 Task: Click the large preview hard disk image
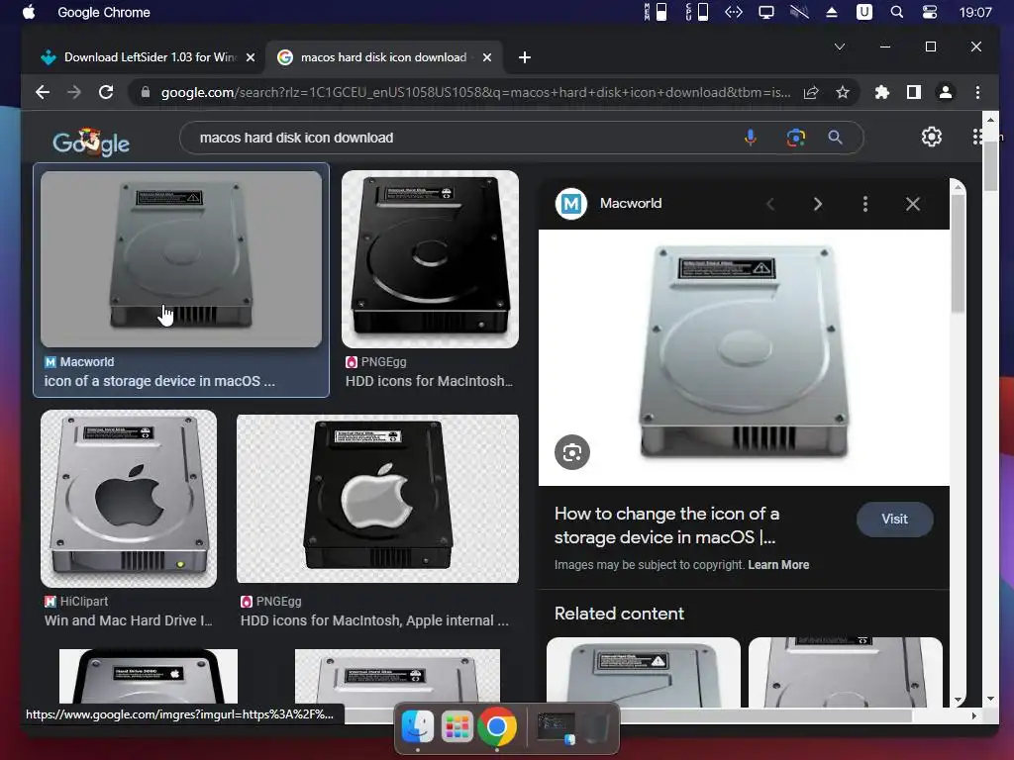[x=744, y=357]
